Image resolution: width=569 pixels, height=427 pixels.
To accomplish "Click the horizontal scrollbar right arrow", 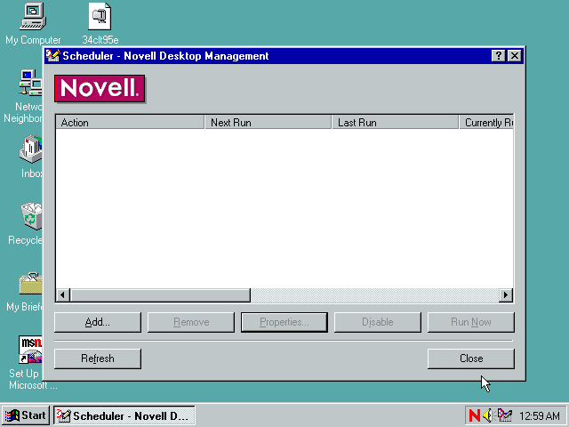I will 506,294.
